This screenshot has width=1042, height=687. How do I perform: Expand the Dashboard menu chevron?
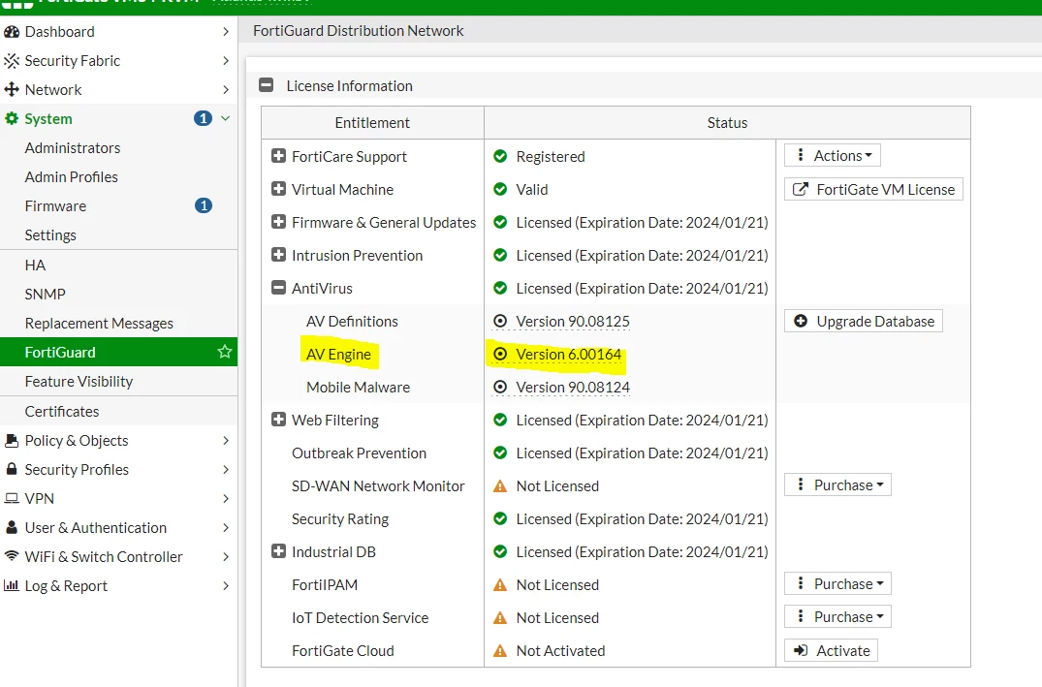226,32
